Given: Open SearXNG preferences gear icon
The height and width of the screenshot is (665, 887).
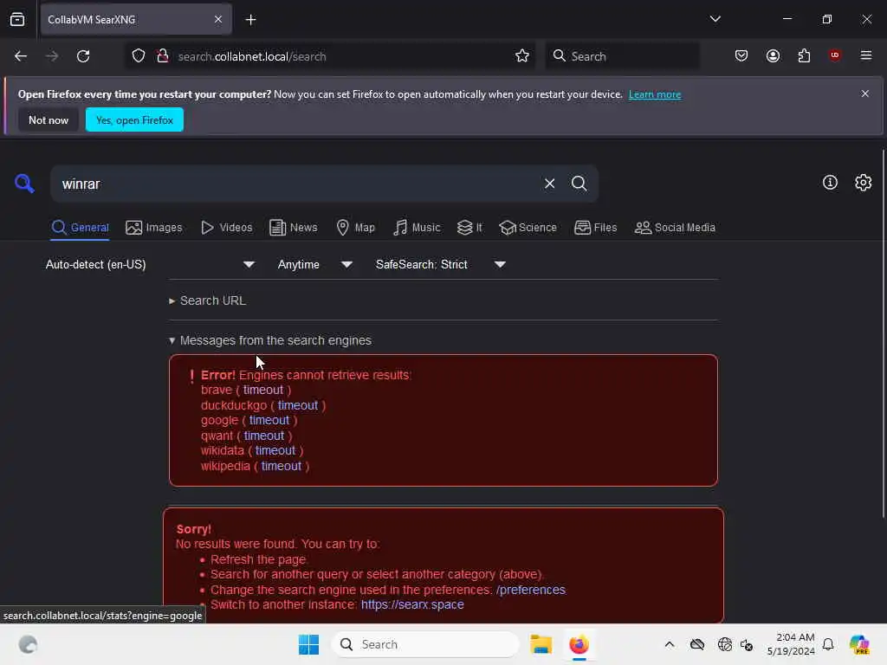Looking at the screenshot, I should (x=863, y=182).
